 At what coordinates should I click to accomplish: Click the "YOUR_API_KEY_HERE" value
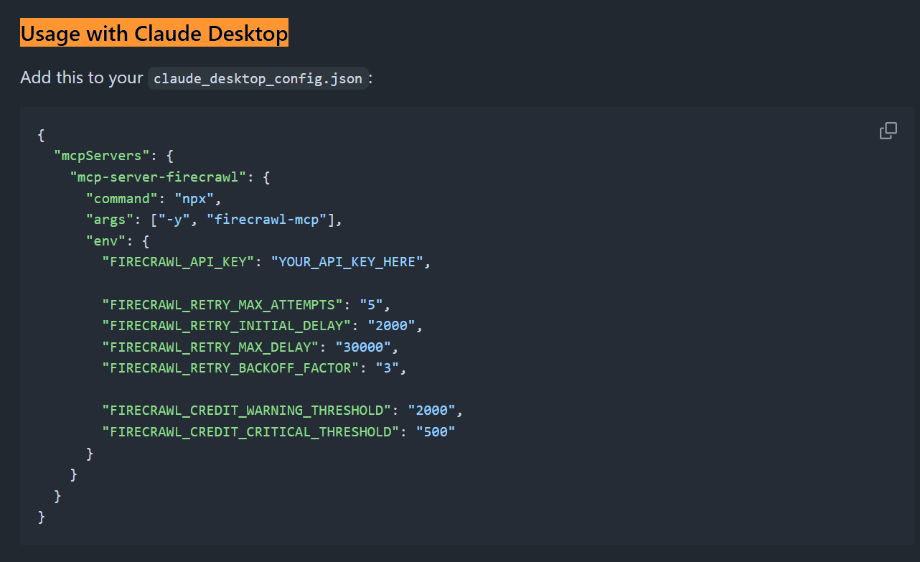click(347, 262)
